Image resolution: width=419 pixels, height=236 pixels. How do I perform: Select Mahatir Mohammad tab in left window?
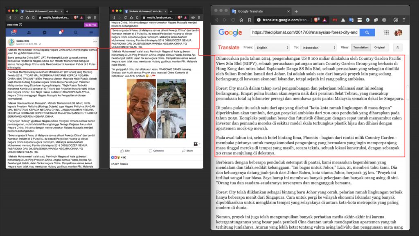42,11
